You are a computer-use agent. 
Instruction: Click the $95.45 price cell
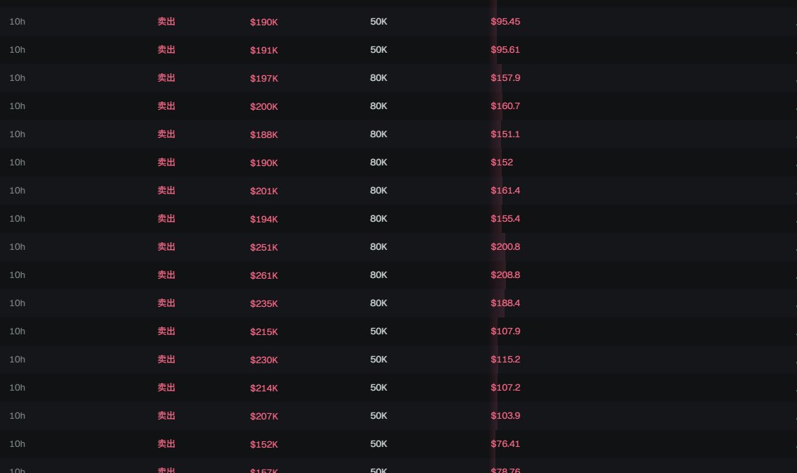click(505, 22)
